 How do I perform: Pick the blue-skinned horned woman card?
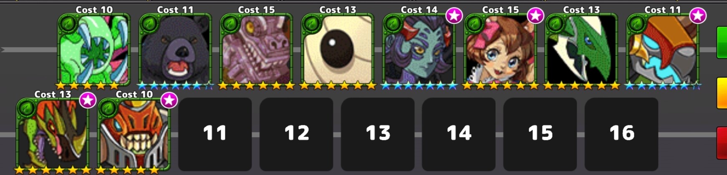coord(419,49)
